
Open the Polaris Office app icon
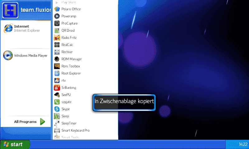[x=57, y=9]
